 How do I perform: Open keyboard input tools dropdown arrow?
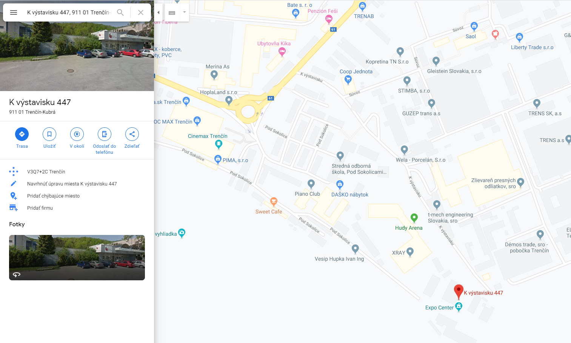[185, 12]
